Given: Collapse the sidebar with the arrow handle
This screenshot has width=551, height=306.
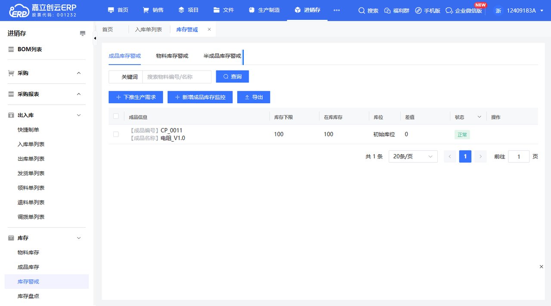Looking at the screenshot, I should tap(95, 38).
